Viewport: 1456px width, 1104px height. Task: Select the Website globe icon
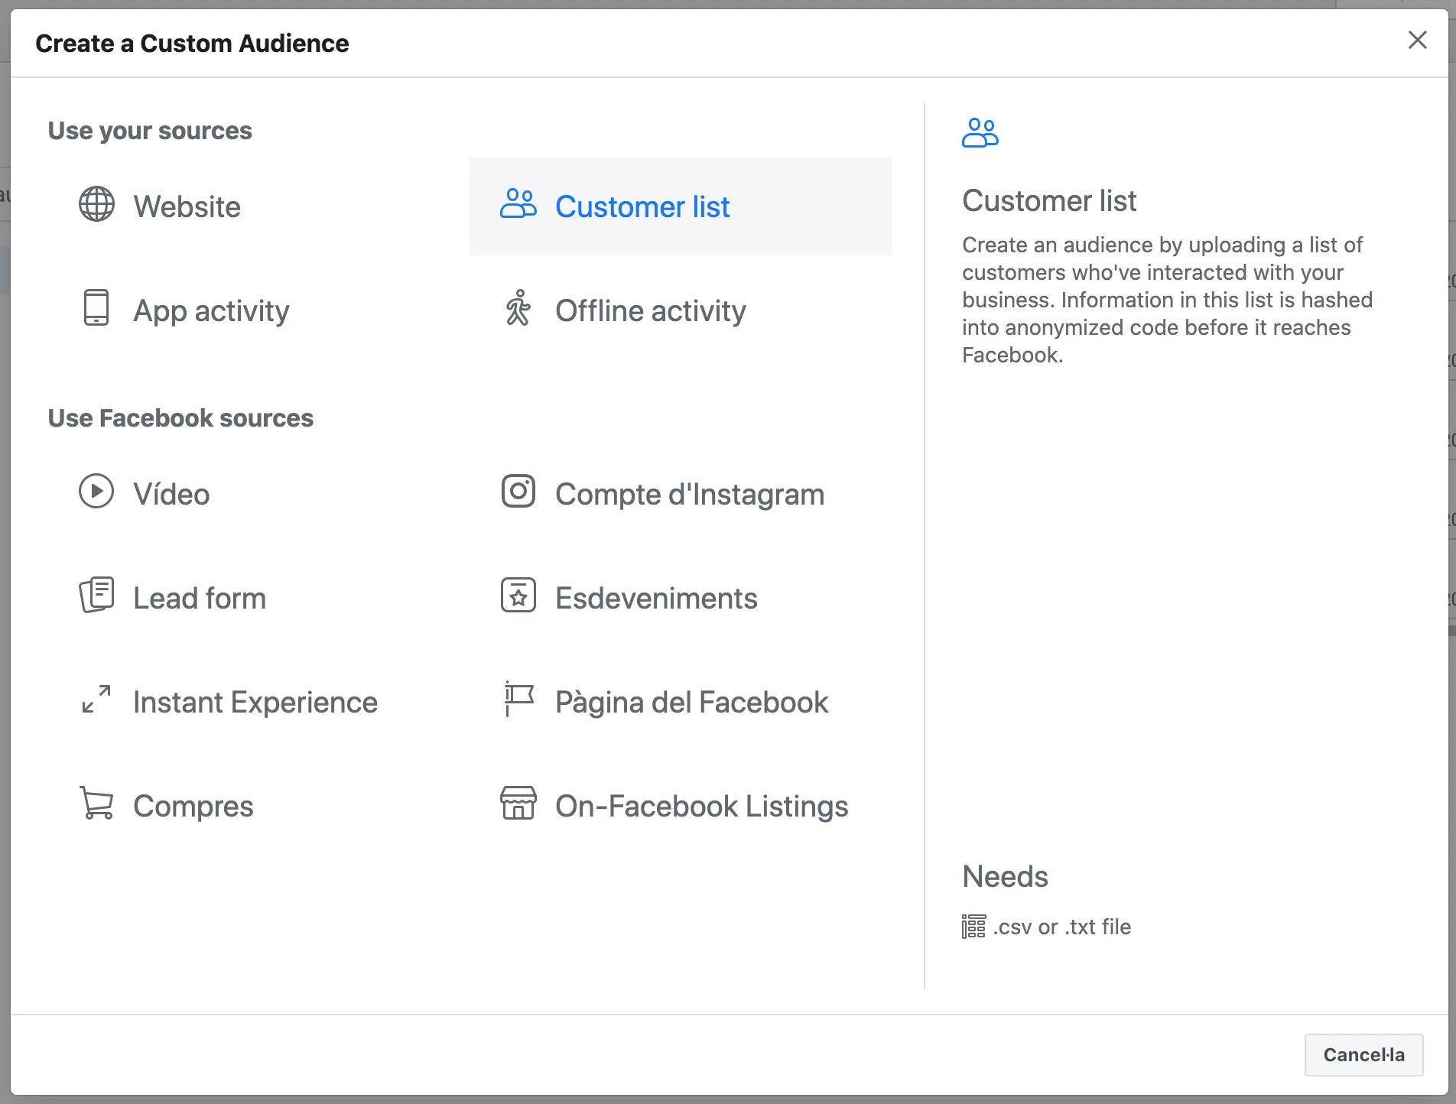tap(96, 204)
